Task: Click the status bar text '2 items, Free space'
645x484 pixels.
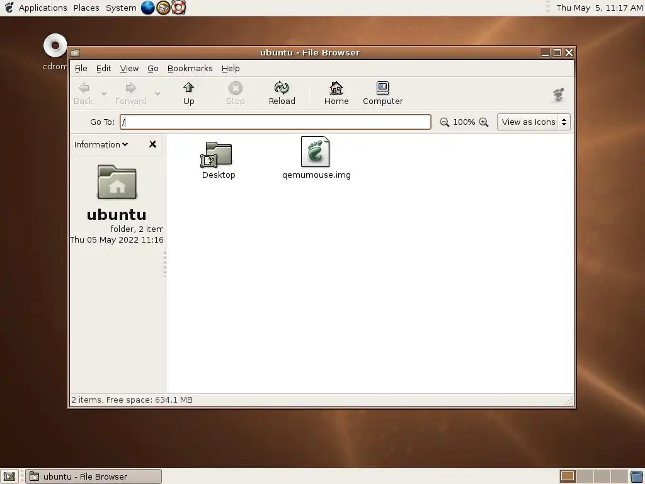Action: click(132, 400)
